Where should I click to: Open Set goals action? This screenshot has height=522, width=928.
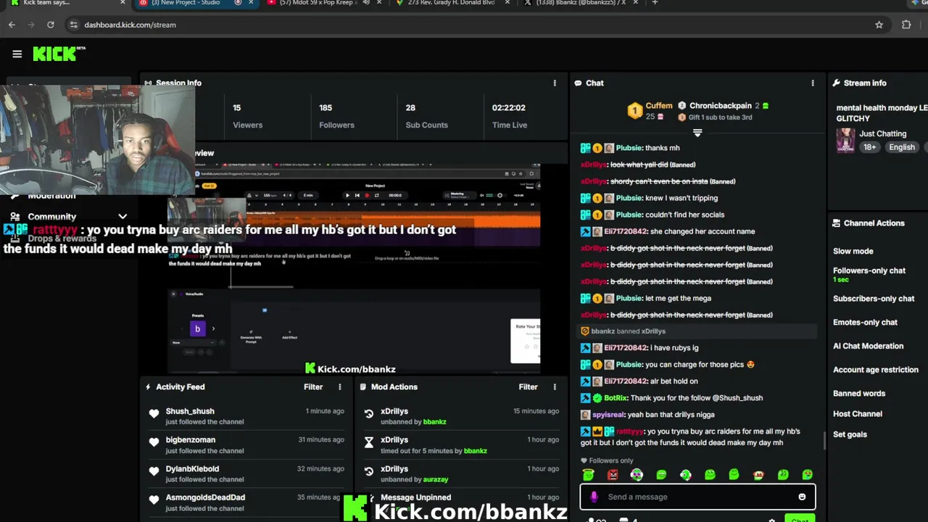point(850,434)
